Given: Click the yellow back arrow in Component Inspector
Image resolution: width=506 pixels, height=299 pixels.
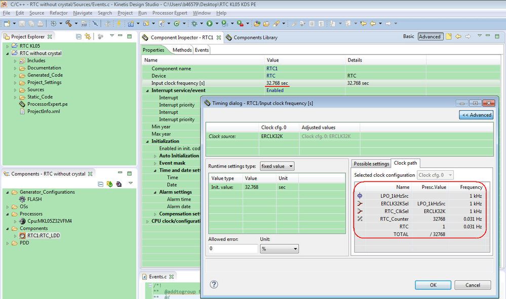Looking at the screenshot, I should [x=458, y=36].
